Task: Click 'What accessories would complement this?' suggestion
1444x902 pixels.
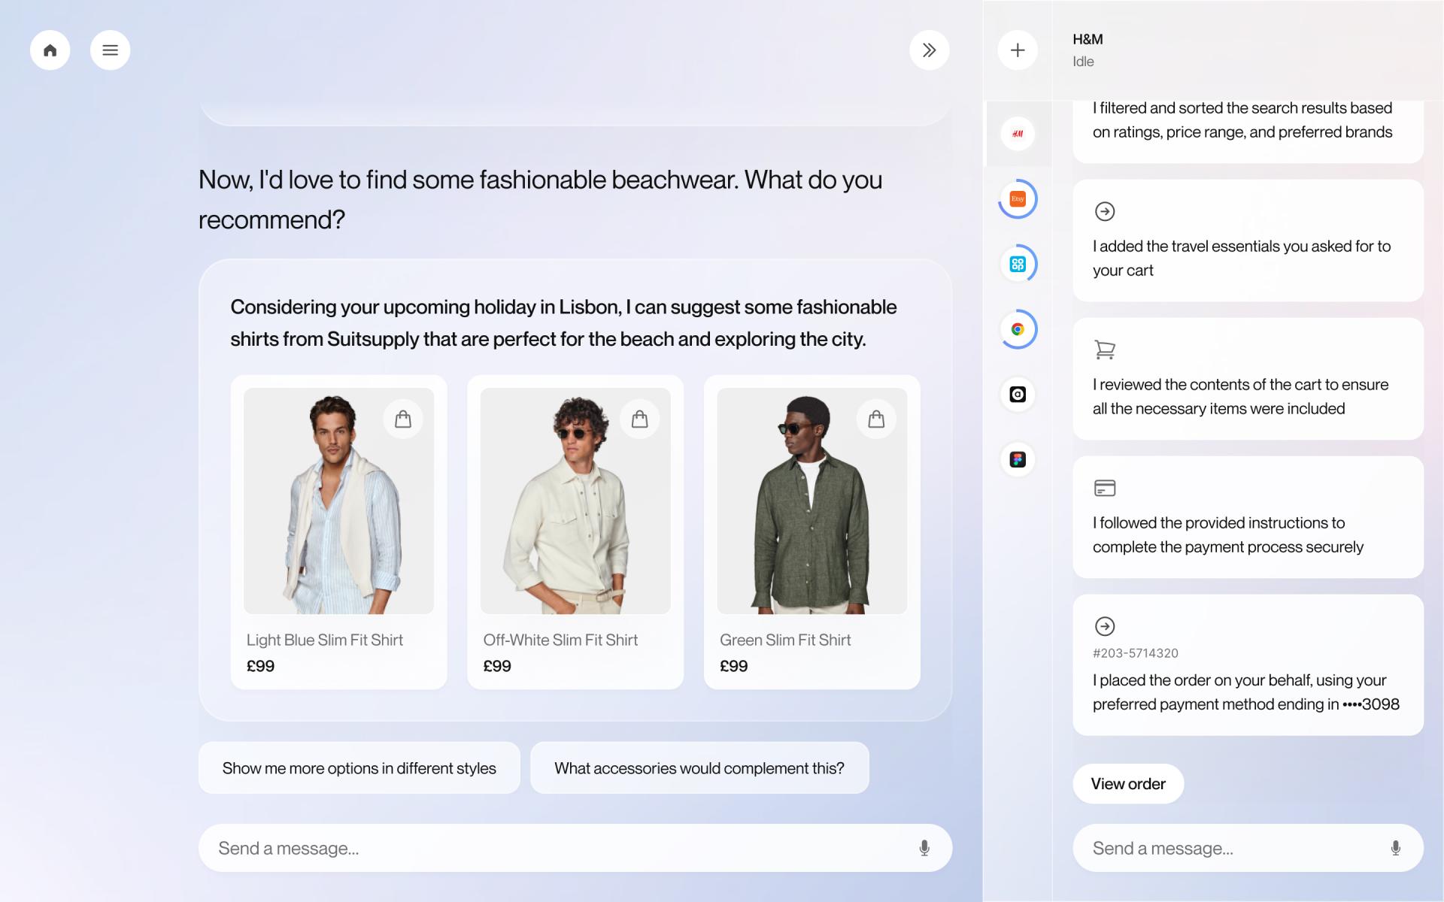Action: click(699, 768)
